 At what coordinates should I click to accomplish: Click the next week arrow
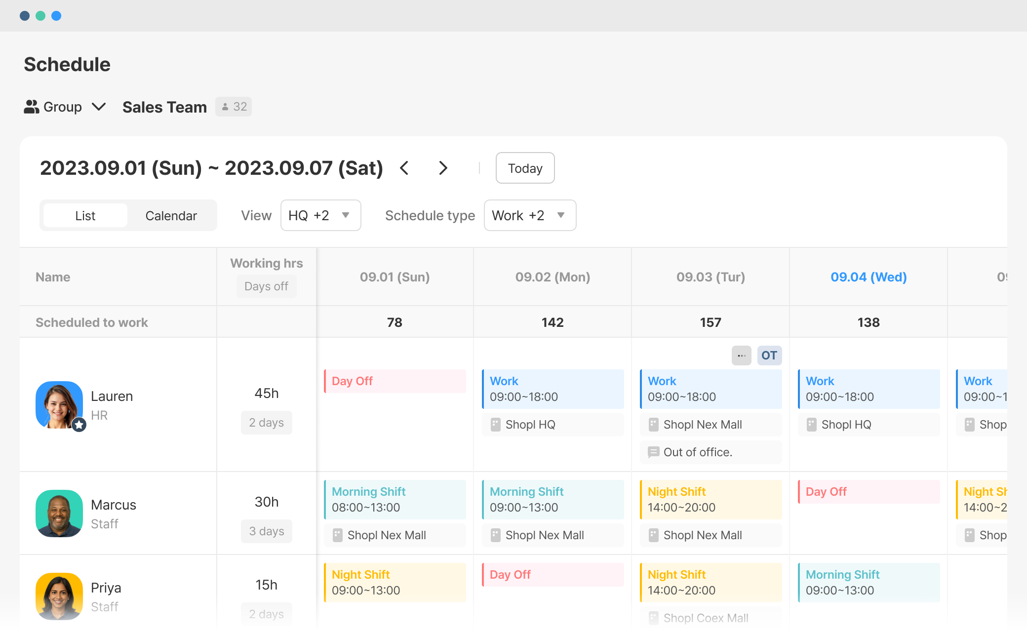click(443, 168)
